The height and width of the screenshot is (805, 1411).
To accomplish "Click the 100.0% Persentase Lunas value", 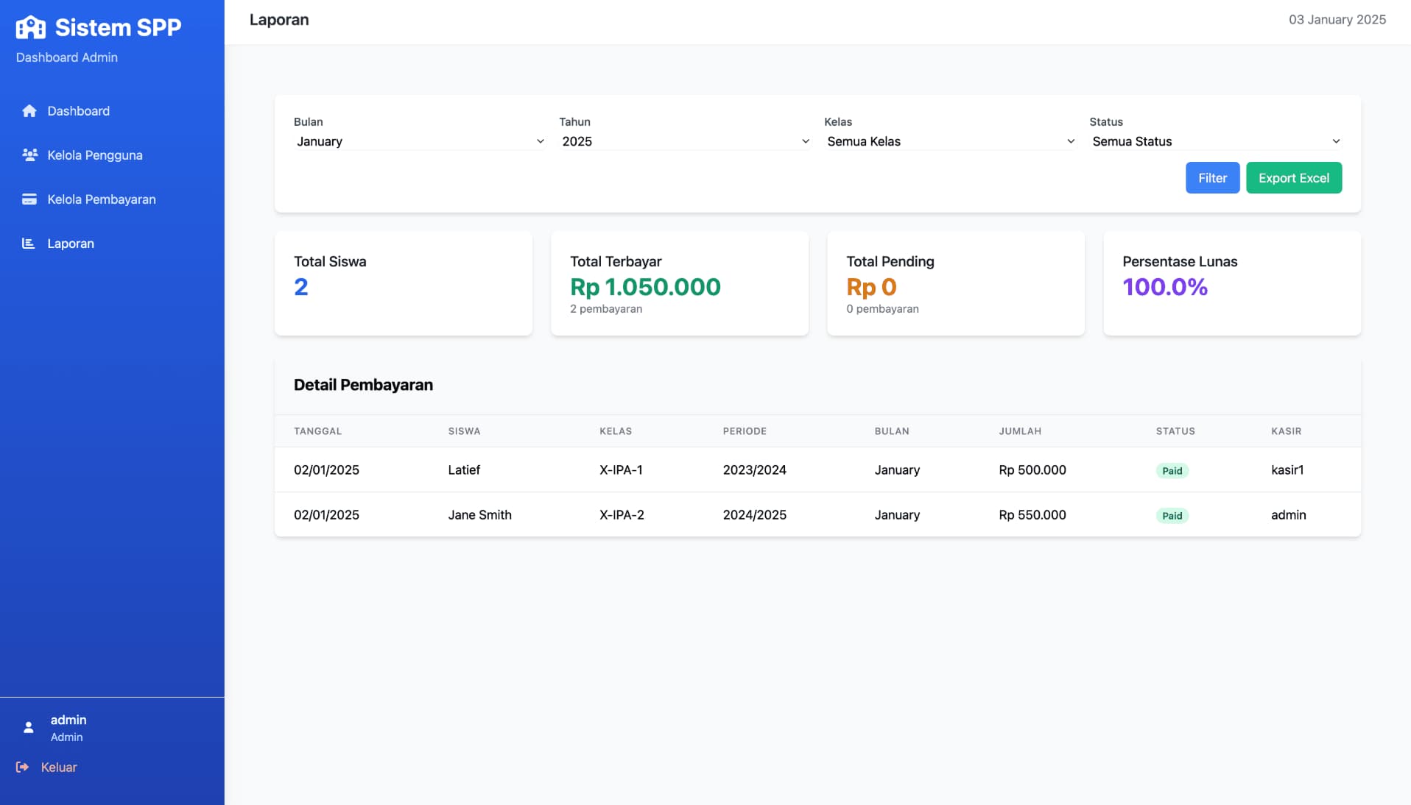I will tap(1165, 287).
